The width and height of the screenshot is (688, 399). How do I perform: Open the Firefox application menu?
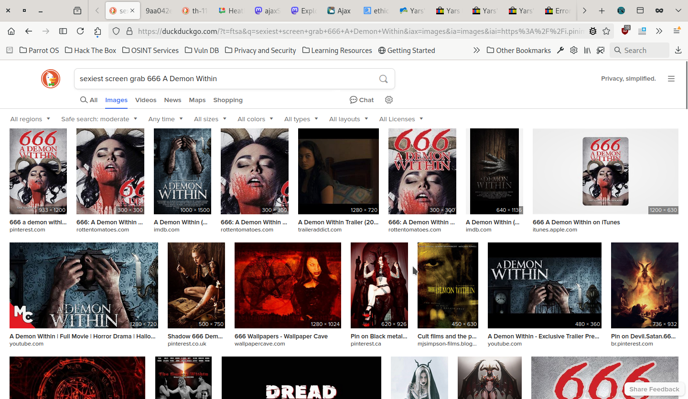coord(677,31)
